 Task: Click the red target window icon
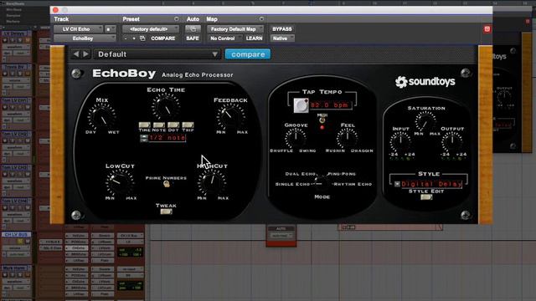[x=487, y=29]
